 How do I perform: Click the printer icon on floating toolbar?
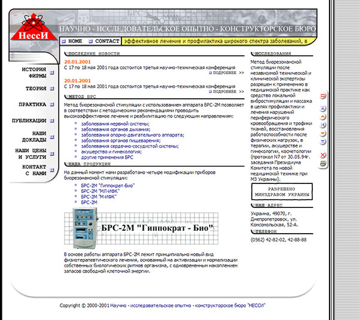pyautogui.click(x=323, y=164)
